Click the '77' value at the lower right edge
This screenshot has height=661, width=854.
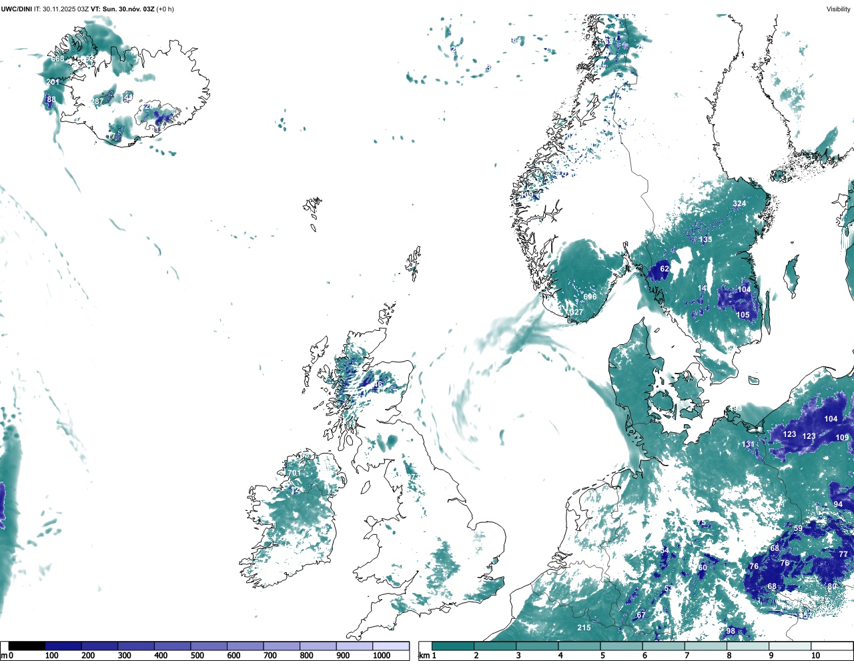tap(843, 554)
